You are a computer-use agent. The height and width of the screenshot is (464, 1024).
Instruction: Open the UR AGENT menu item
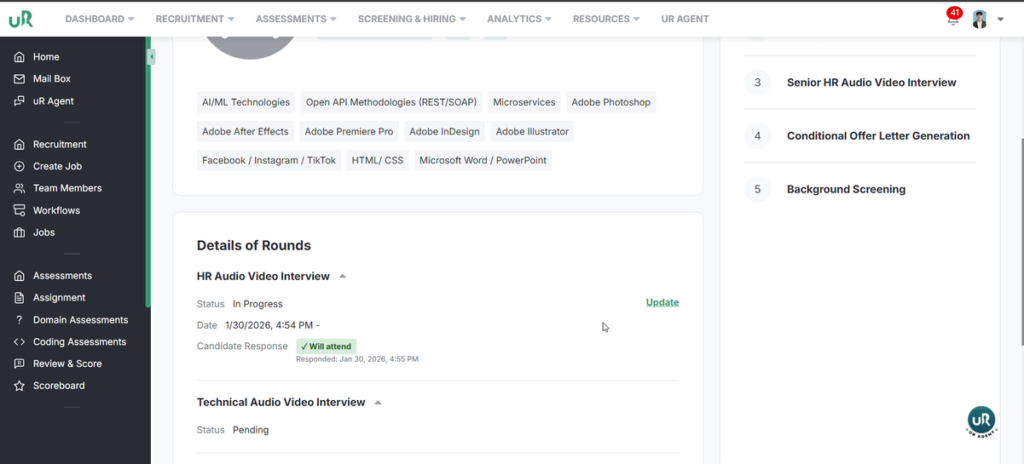[685, 19]
